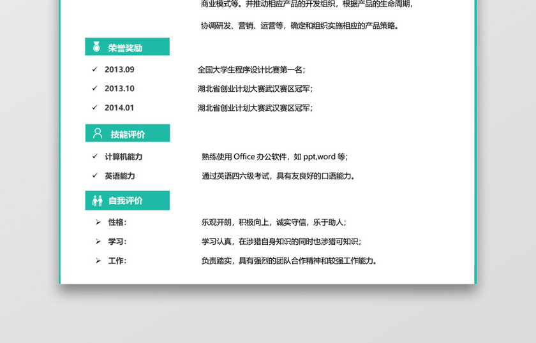
Task: Select the 技能评价 section heading
Action: coord(128,133)
